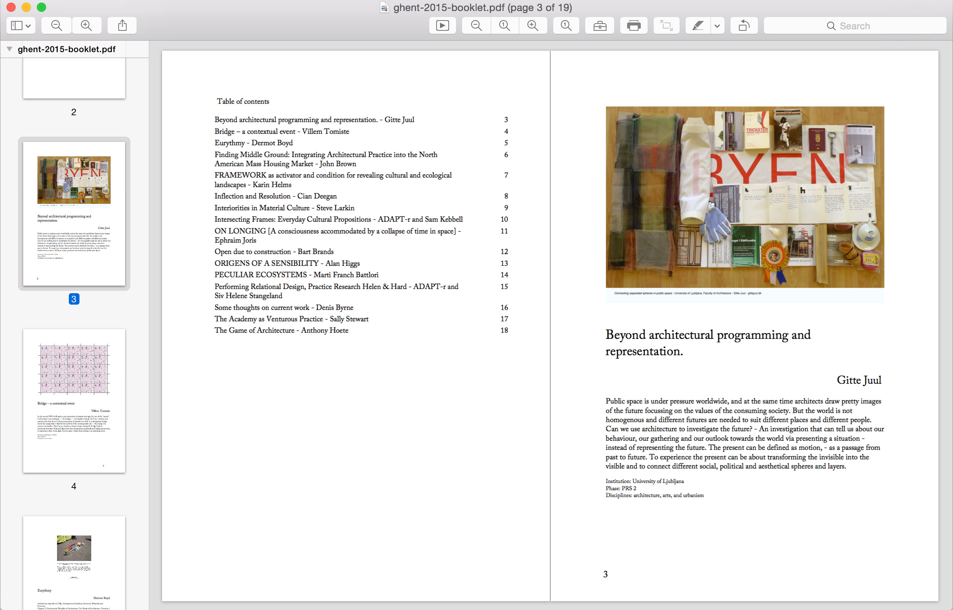This screenshot has height=610, width=953.
Task: Collapse the ghent-2015-booklet.pdf disclosure triangle
Action: coord(10,49)
